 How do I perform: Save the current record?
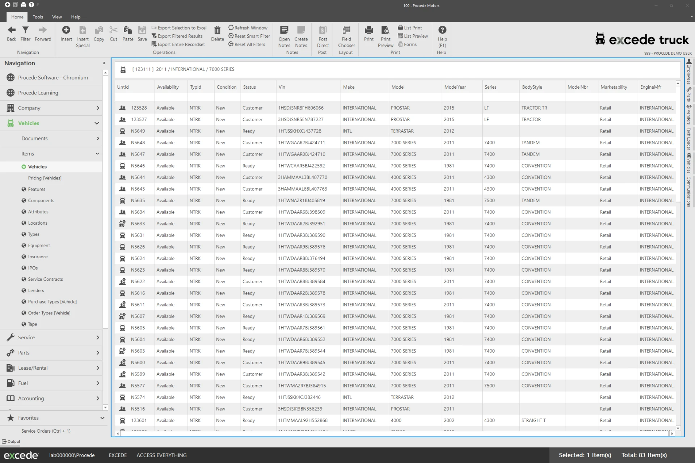coord(142,33)
